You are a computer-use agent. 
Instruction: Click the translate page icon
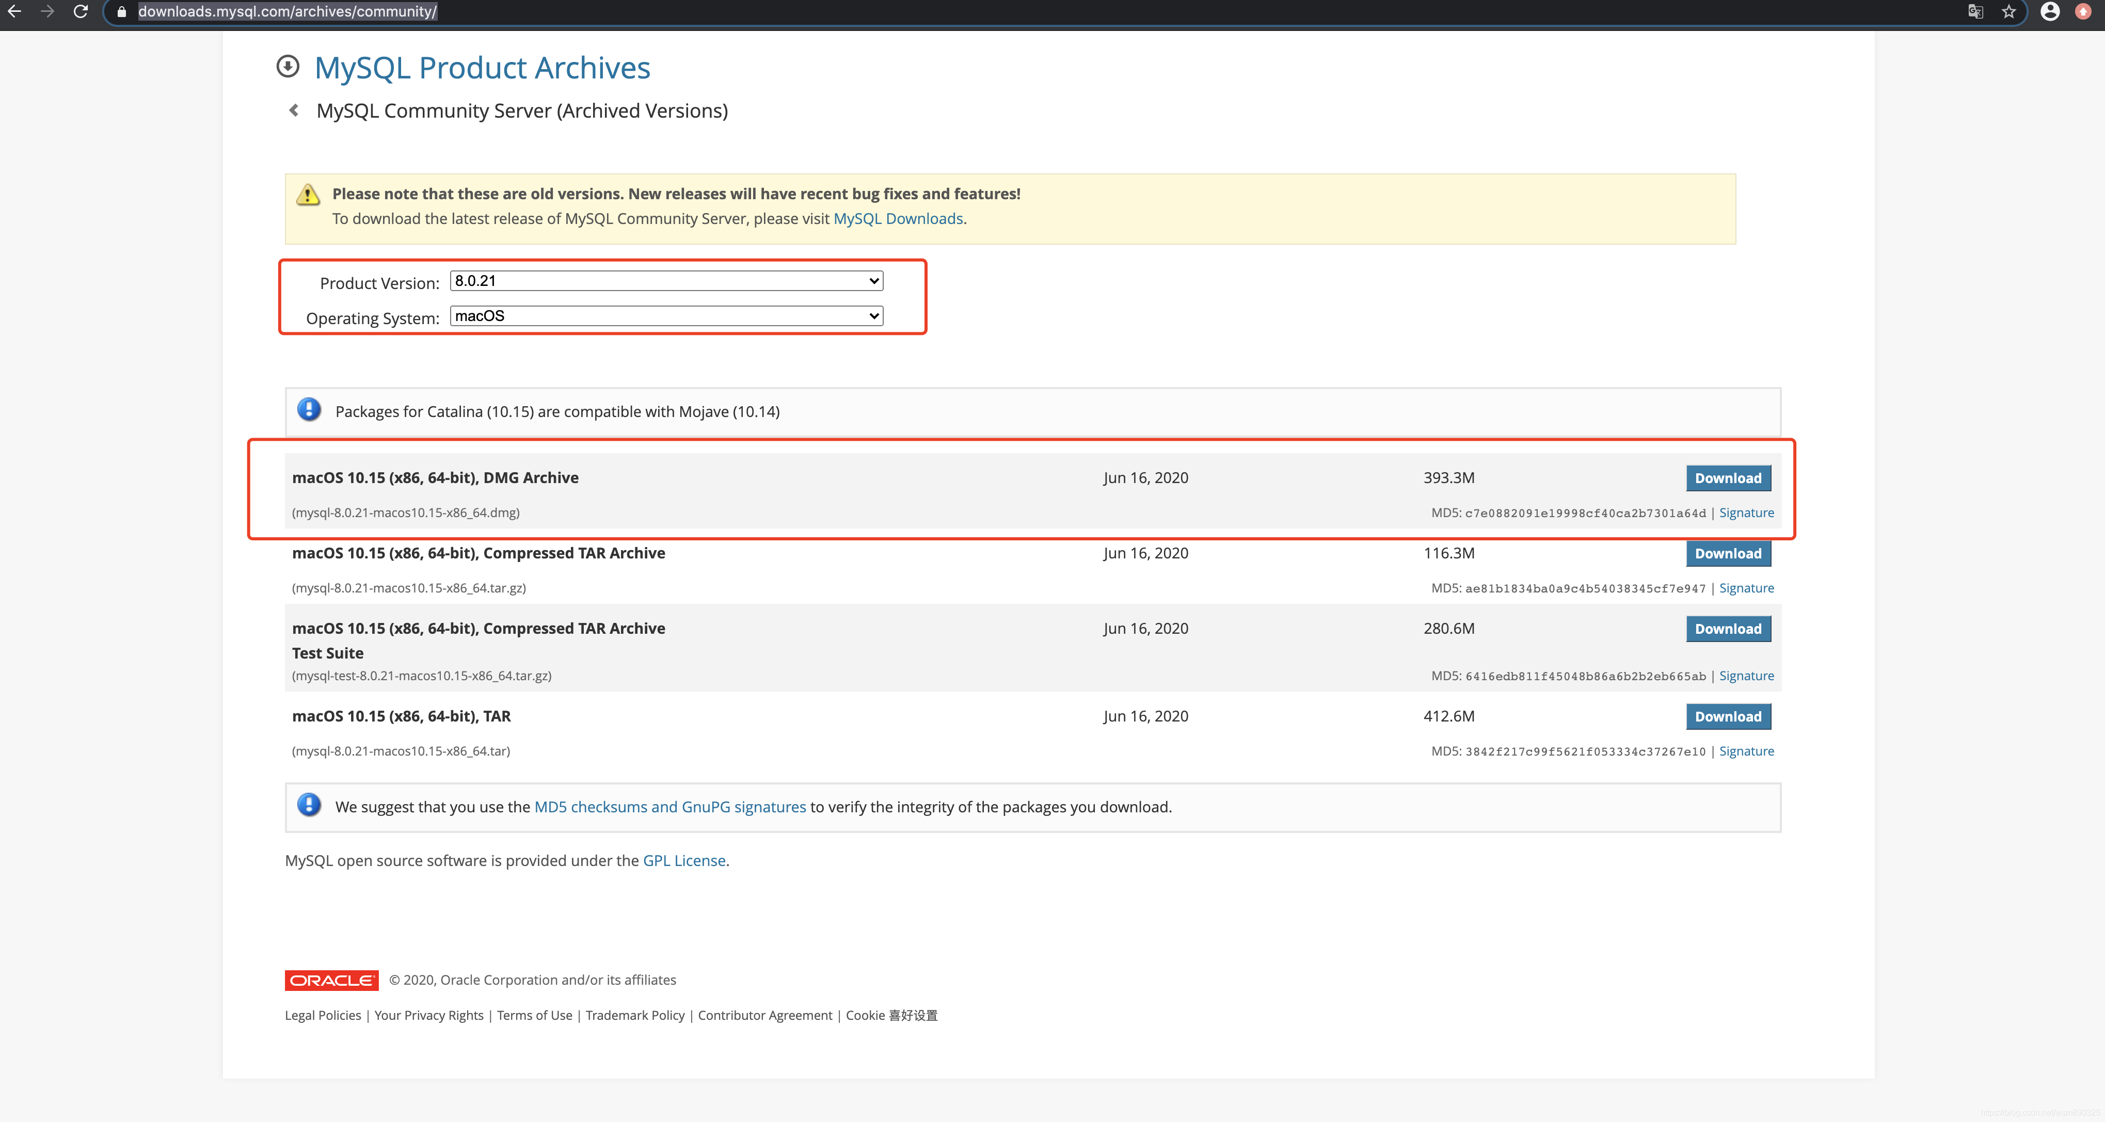click(x=1975, y=11)
